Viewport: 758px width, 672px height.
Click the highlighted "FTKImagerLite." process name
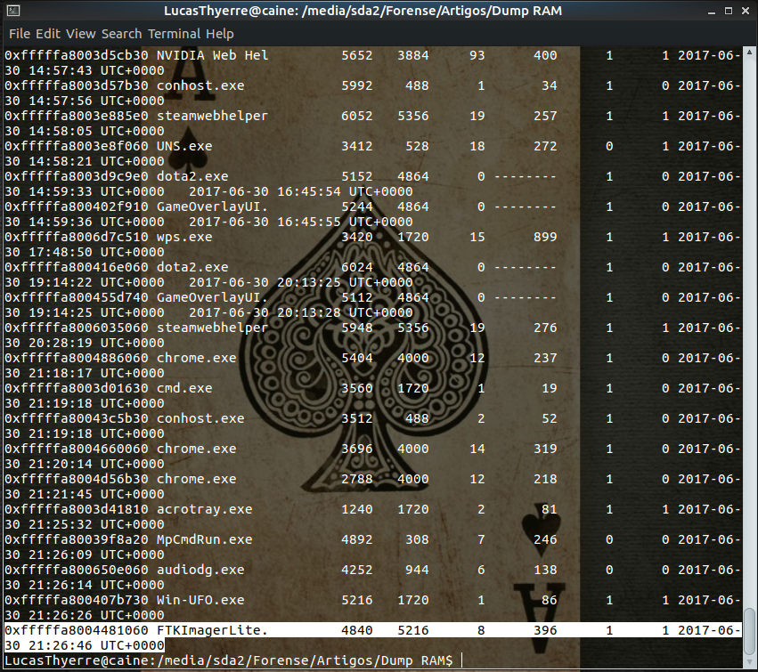(212, 630)
